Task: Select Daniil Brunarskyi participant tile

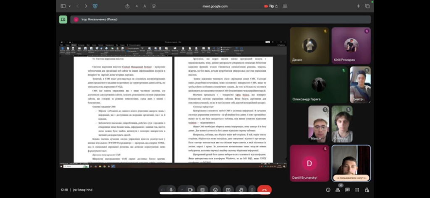Action: click(x=309, y=163)
